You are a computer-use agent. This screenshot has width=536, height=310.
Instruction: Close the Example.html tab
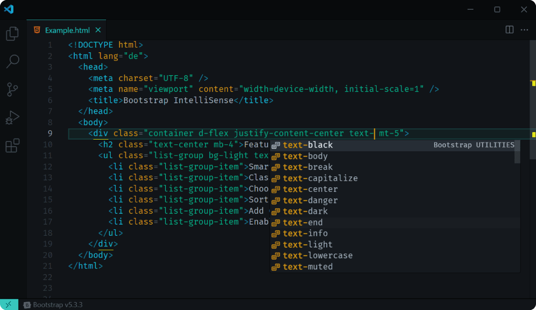tap(98, 29)
